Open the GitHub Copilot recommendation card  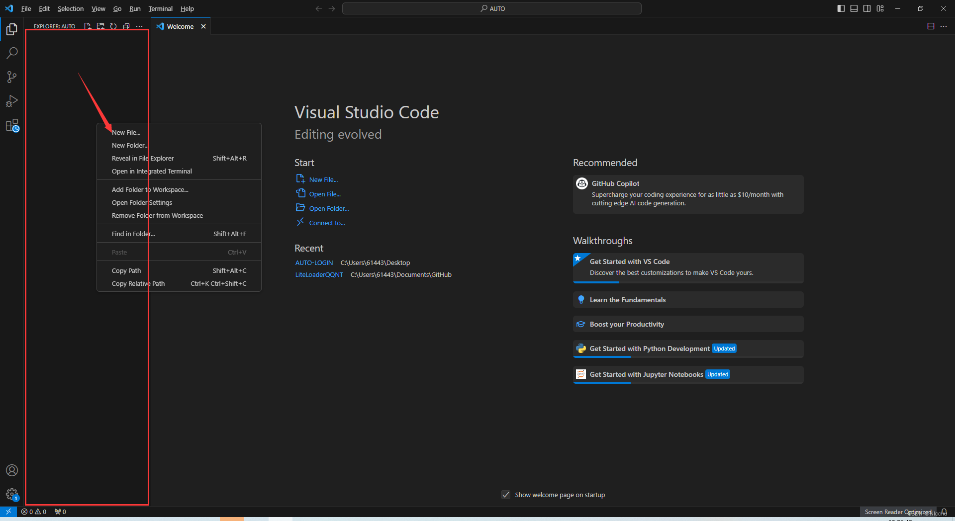coord(688,194)
